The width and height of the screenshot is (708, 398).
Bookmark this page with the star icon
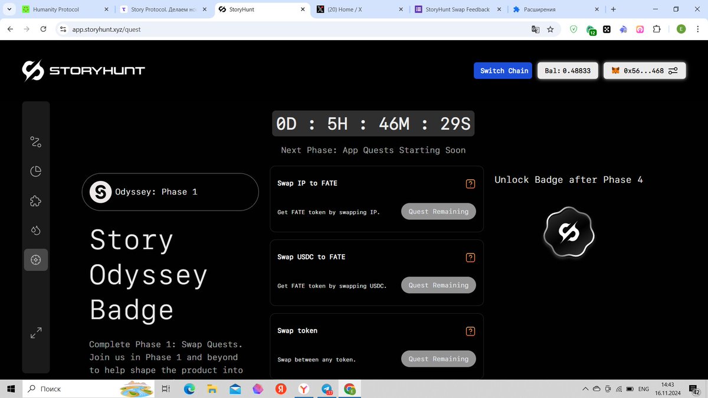[x=550, y=29]
